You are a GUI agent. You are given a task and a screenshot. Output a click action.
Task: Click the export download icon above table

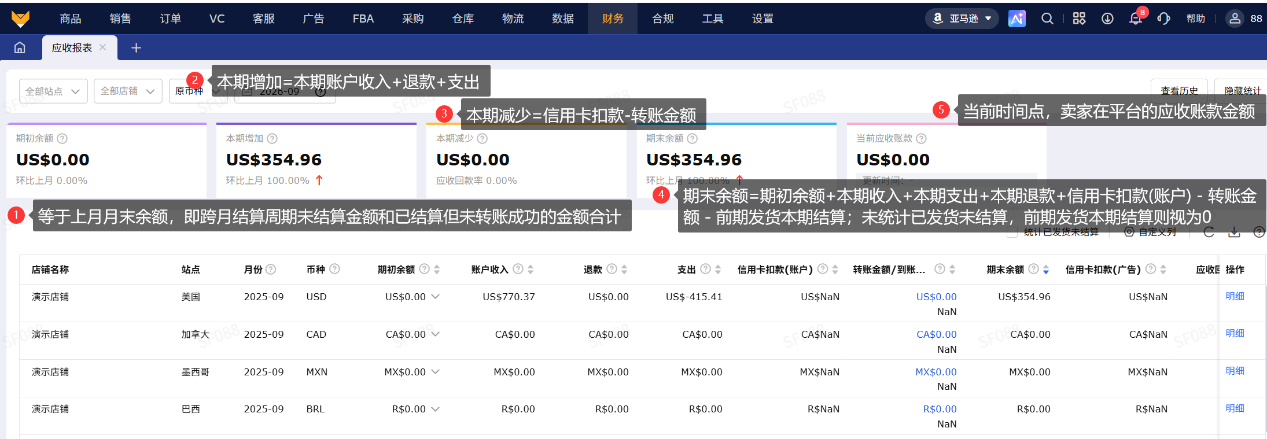1234,232
